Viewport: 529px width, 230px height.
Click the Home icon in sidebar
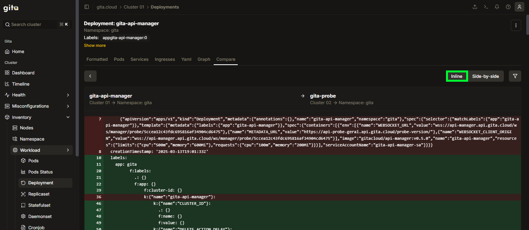[7, 51]
